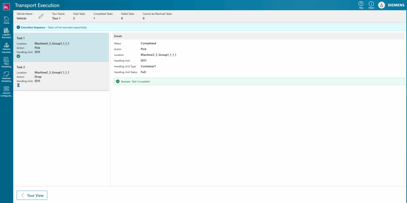Click the user profile avatar
The width and height of the screenshot is (407, 203).
[382, 5]
